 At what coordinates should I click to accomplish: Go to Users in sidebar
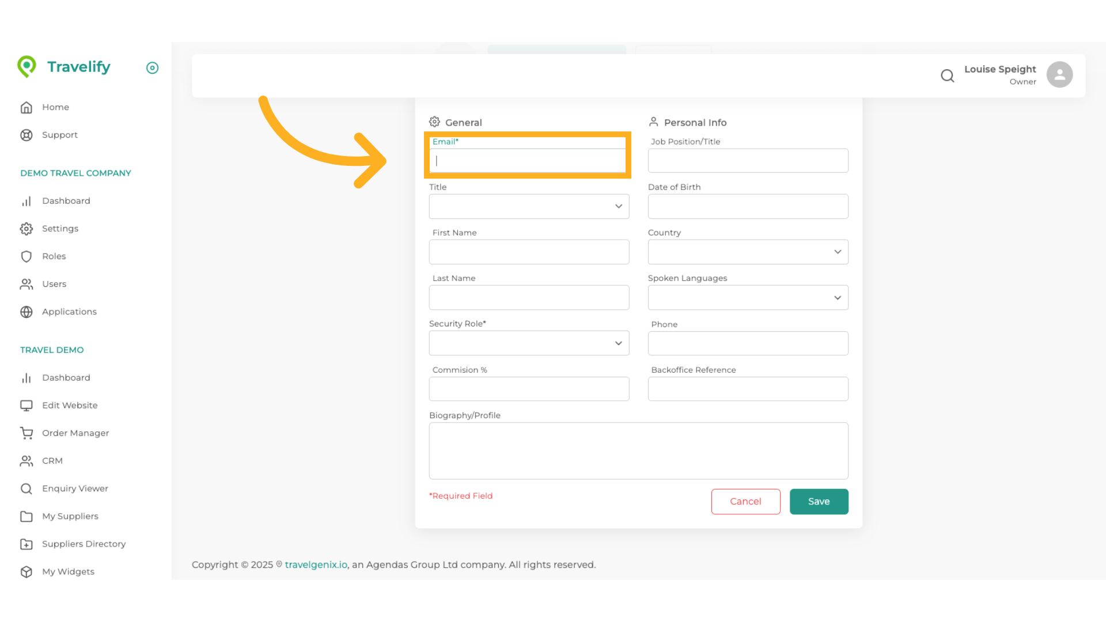point(54,284)
